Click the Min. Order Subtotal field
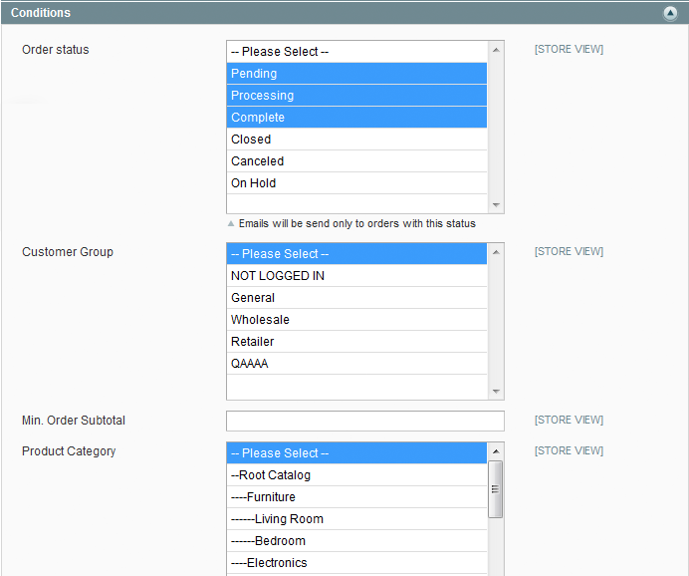689x576 pixels. [365, 421]
